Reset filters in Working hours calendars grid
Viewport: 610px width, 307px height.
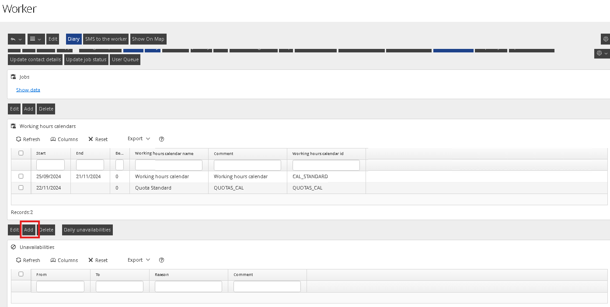(98, 139)
